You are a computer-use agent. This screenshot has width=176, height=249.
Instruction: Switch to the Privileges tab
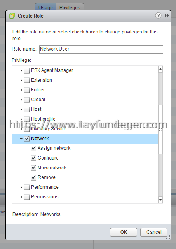[70, 7]
